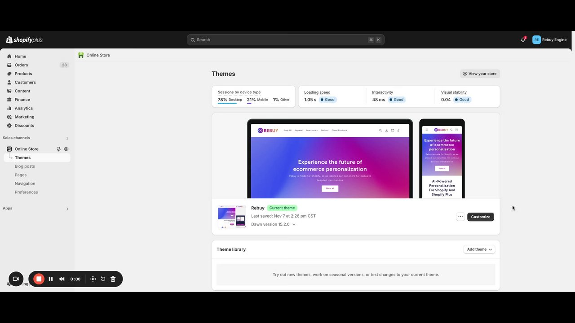Click the Online Store breadcrumb header
Viewport: 575px width, 323px height.
pyautogui.click(x=98, y=55)
